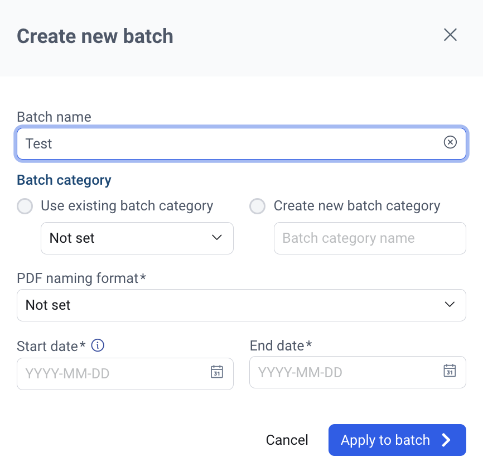Click the arrow on Apply to batch
The height and width of the screenshot is (471, 483).
pyautogui.click(x=446, y=440)
